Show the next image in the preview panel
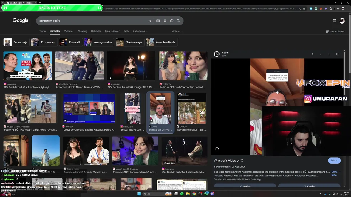351x197 pixels. pyautogui.click(x=321, y=54)
